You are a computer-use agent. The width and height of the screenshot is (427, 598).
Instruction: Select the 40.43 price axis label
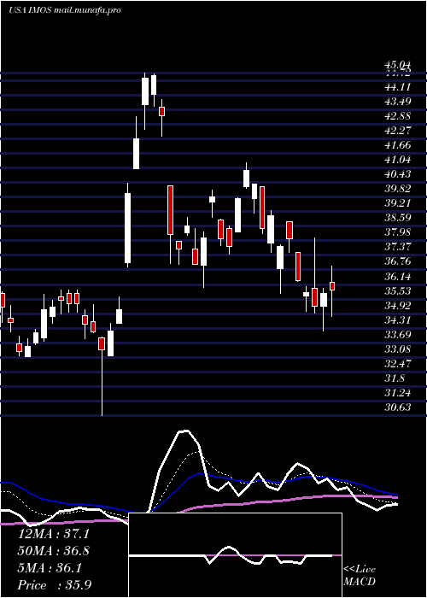tap(397, 174)
